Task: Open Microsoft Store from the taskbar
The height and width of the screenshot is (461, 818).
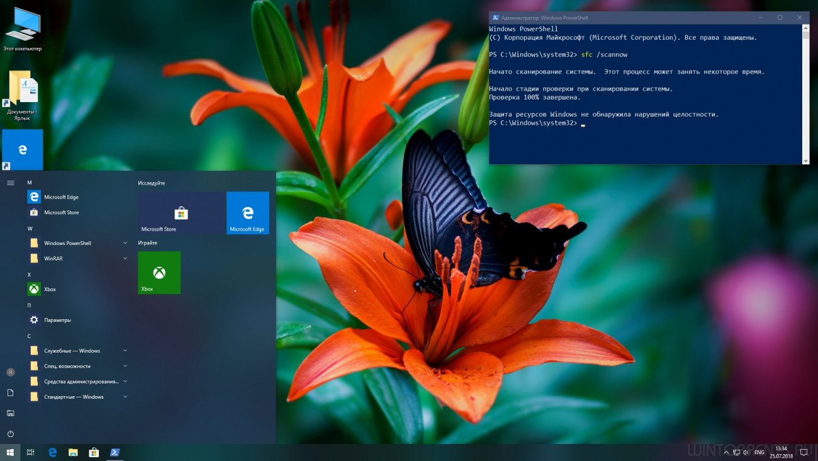Action: tap(94, 452)
